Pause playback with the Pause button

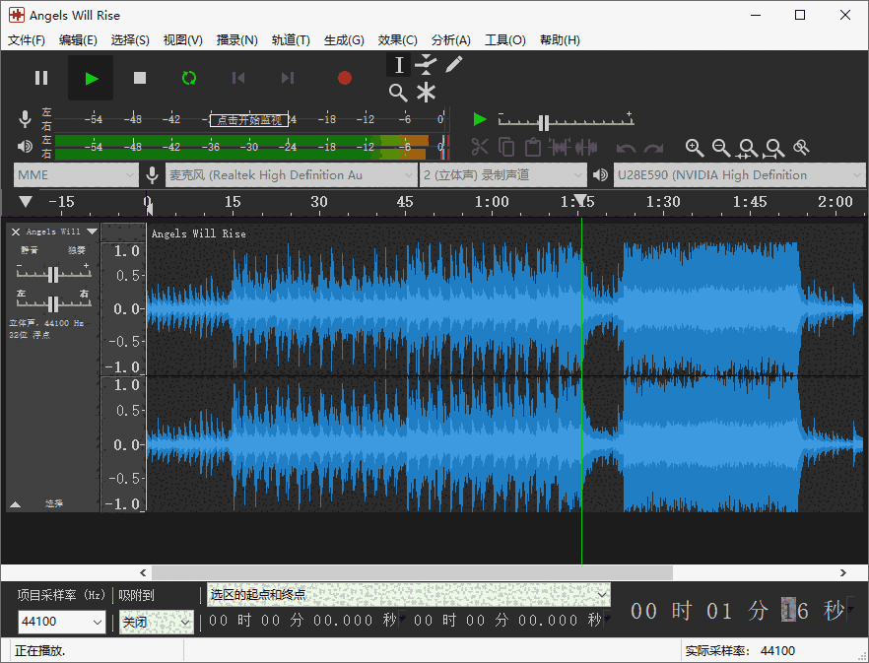[41, 78]
